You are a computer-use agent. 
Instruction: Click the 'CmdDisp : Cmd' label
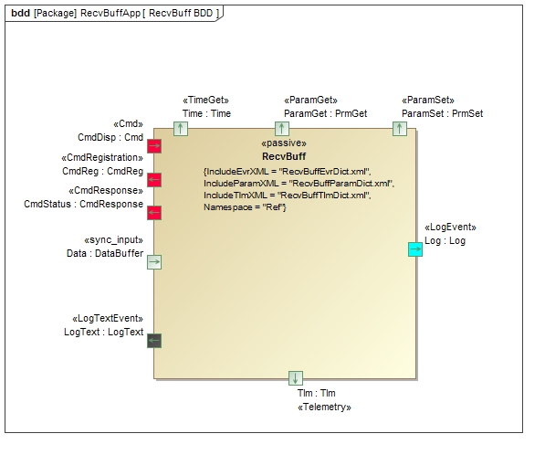(x=110, y=137)
